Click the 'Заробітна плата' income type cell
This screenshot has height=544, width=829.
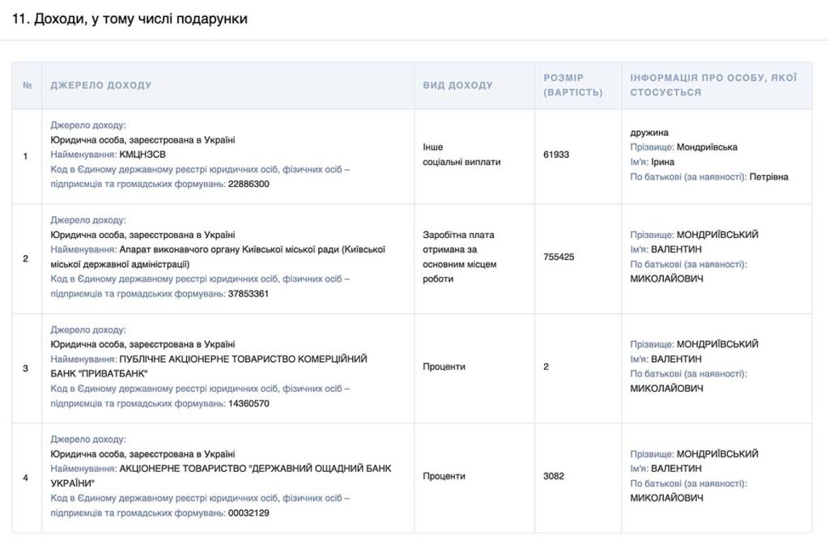pyautogui.click(x=458, y=257)
